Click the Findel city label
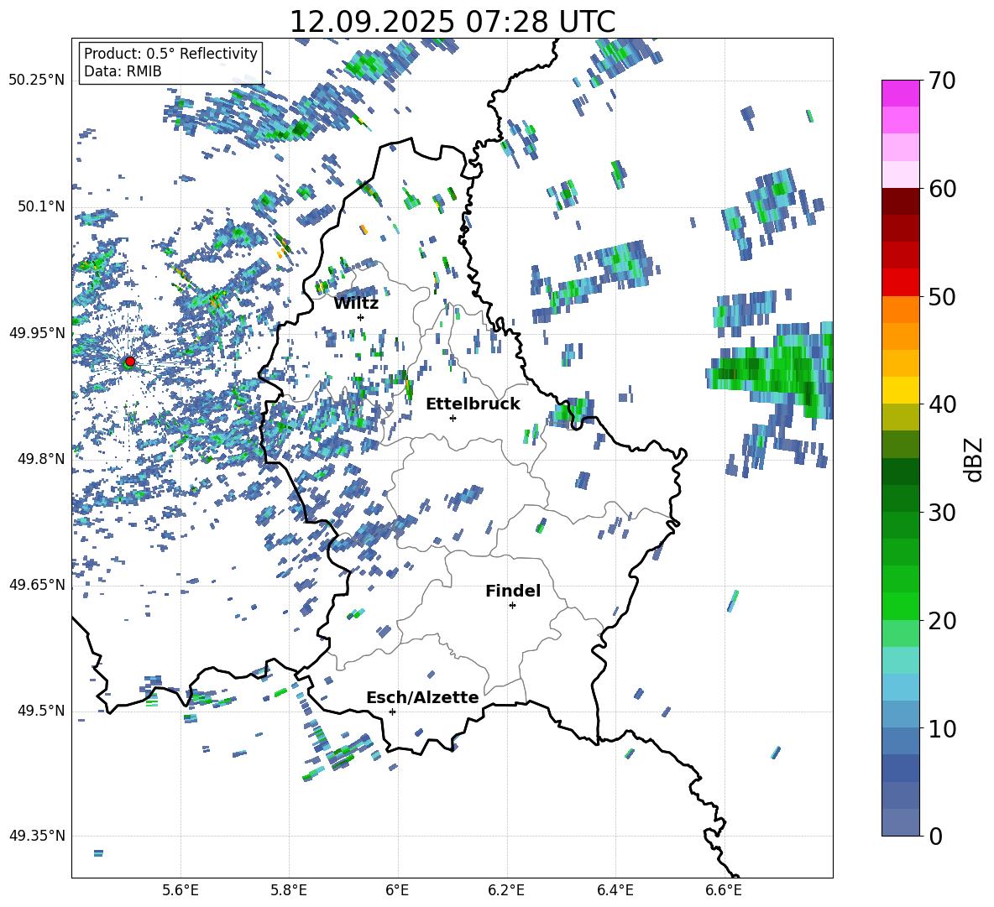 pyautogui.click(x=513, y=591)
